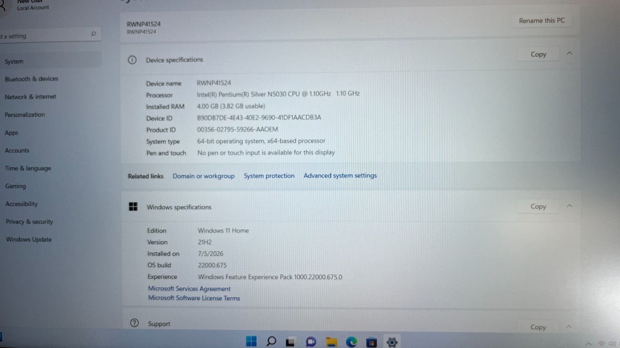Open System protection link
The width and height of the screenshot is (620, 348).
click(269, 176)
